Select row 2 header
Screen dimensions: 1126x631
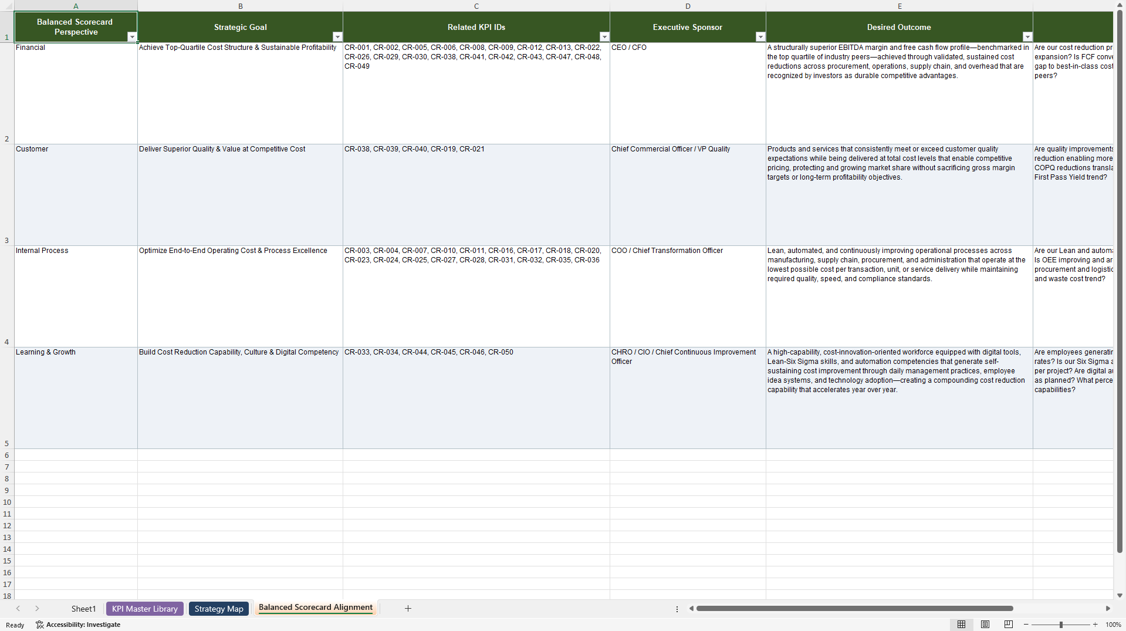[7, 93]
